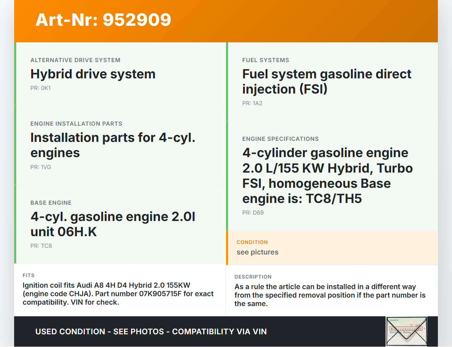Viewport: 452px width, 347px height.
Task: Click the Description paragraph text
Action: 330,295
